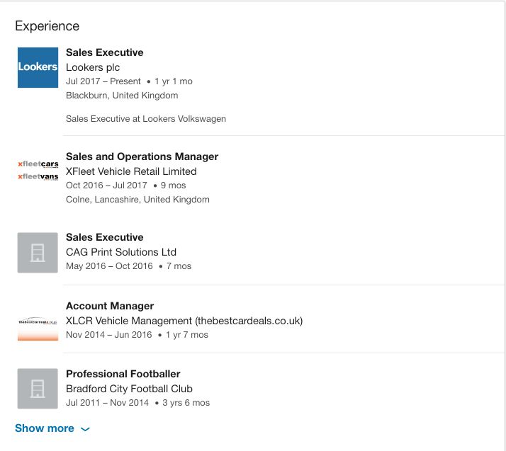Click Bradford City placeholder building icon
This screenshot has height=451, width=506.
38,389
